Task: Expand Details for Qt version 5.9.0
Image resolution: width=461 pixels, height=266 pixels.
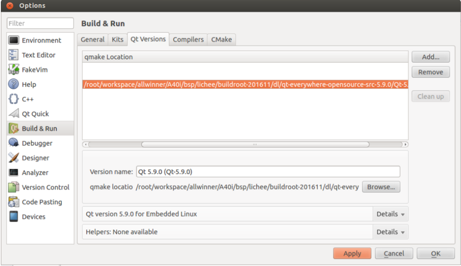Action: (x=390, y=214)
